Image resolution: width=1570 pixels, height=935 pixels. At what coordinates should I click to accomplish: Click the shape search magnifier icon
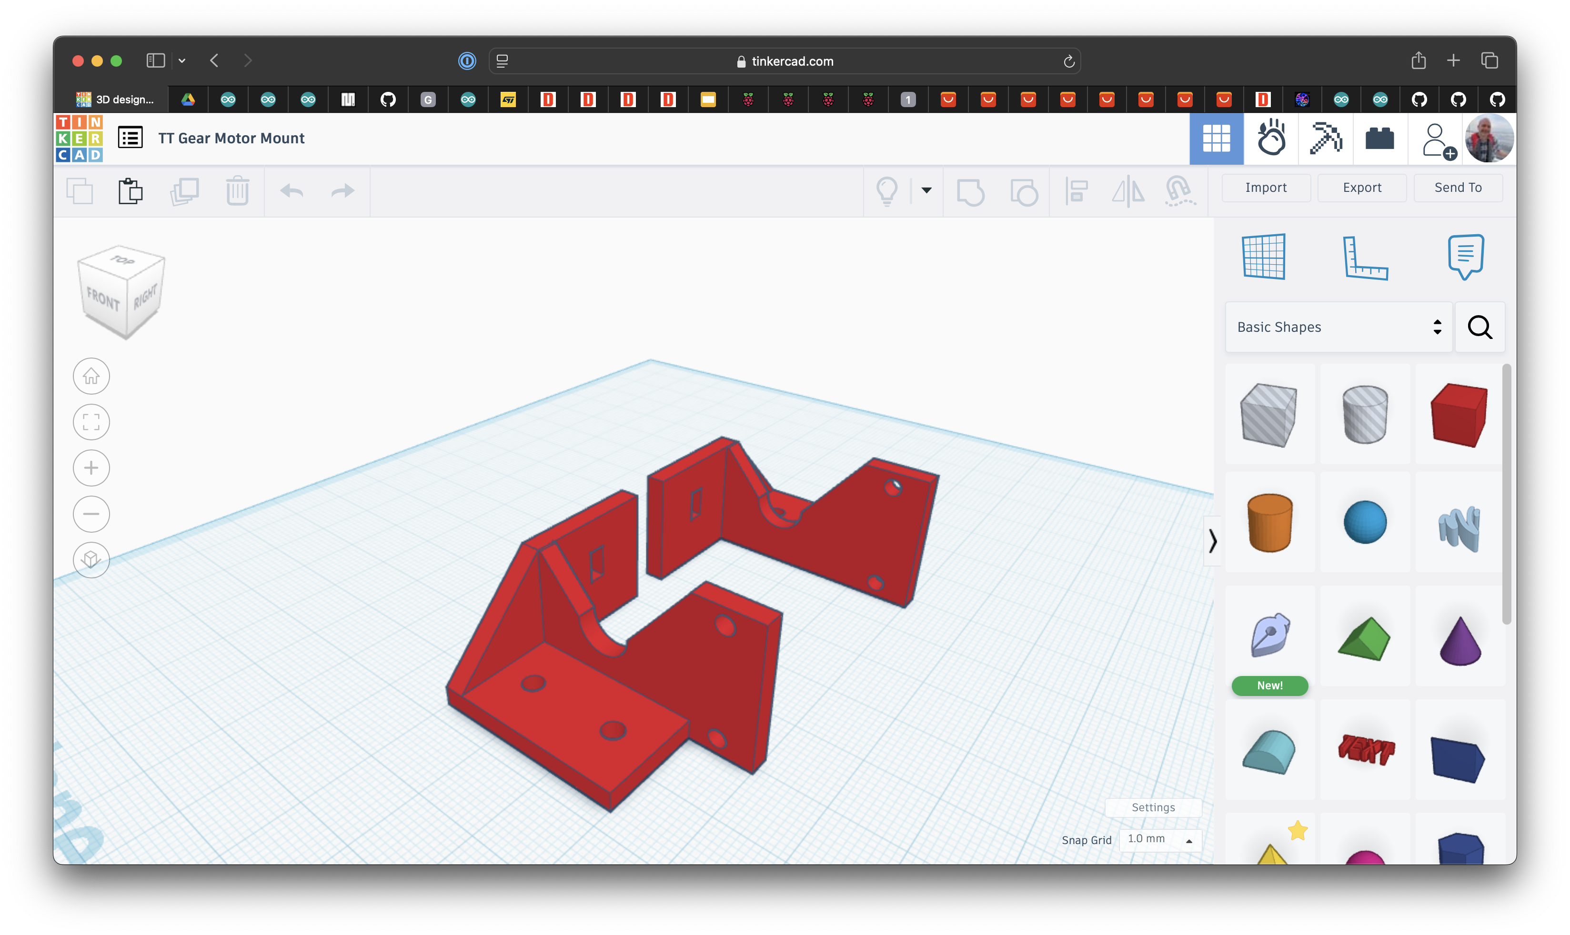[1479, 327]
